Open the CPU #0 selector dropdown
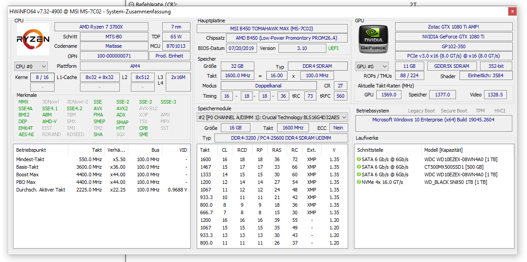Viewport: 527px width, 262px height. (31, 67)
